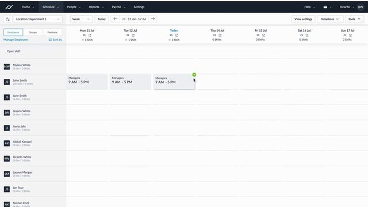Open the Schedule menu
The image size is (368, 207).
click(51, 7)
